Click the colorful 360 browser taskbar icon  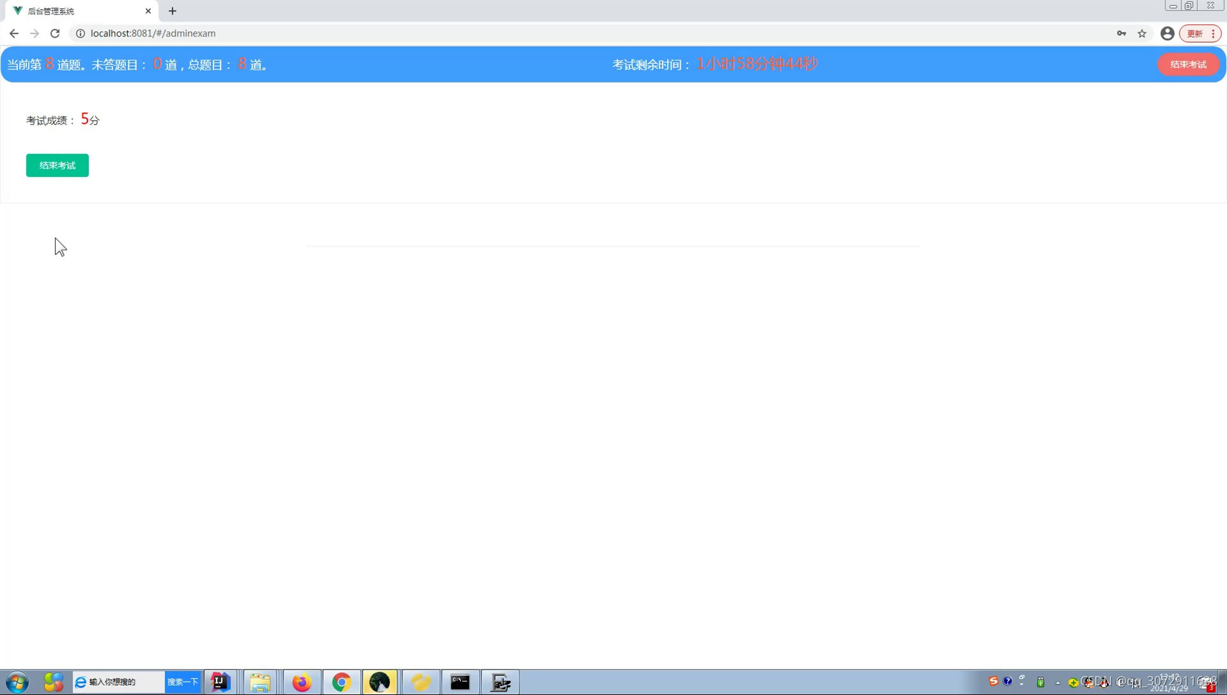coord(54,682)
